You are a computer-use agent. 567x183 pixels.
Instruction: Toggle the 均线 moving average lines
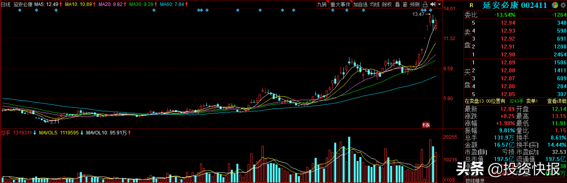point(375,4)
